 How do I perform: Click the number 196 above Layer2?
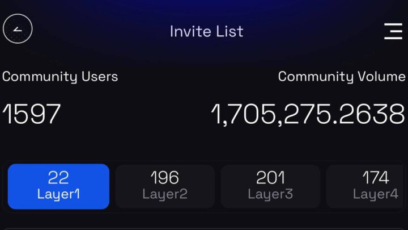(165, 178)
